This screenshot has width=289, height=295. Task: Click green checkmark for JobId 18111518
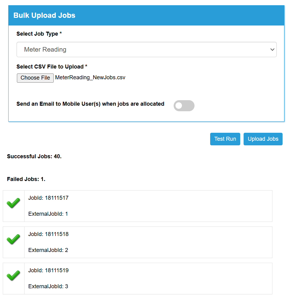point(13,239)
